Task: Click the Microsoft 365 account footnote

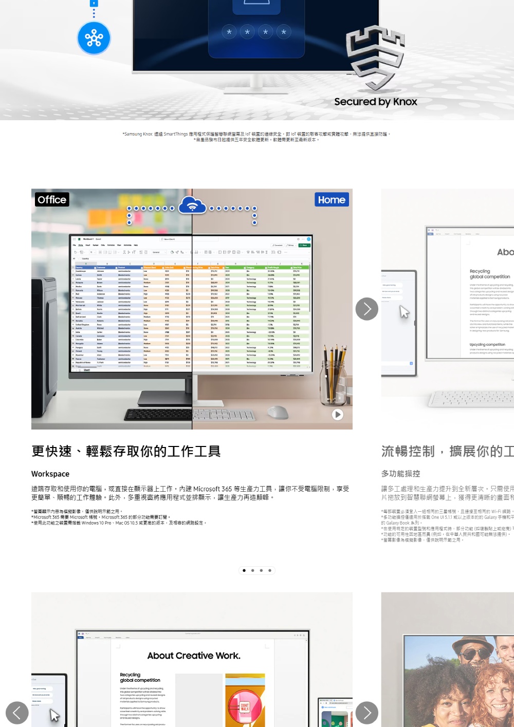Action: click(101, 517)
